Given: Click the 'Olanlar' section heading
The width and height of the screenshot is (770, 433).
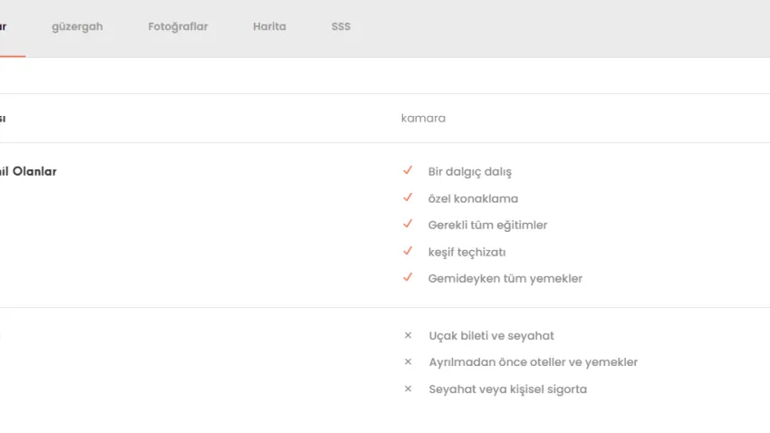Looking at the screenshot, I should [x=34, y=171].
